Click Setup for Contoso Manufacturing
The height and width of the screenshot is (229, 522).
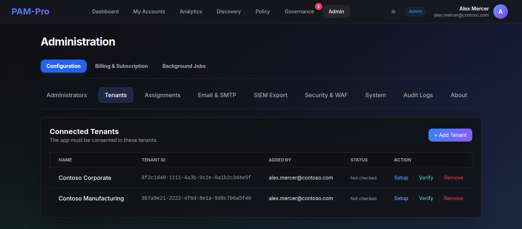tap(401, 198)
